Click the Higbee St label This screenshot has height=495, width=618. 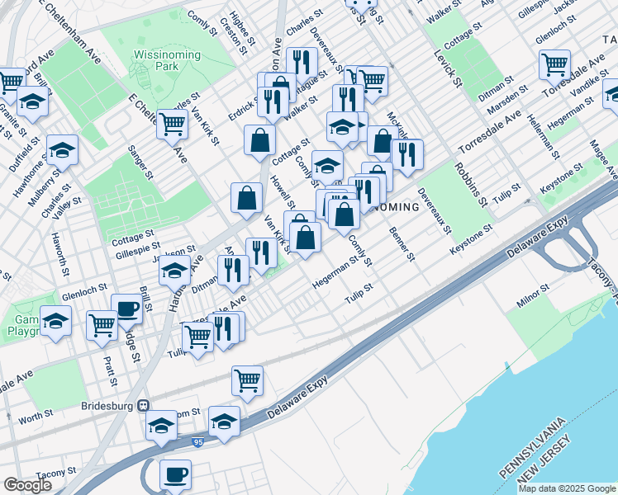tap(242, 28)
